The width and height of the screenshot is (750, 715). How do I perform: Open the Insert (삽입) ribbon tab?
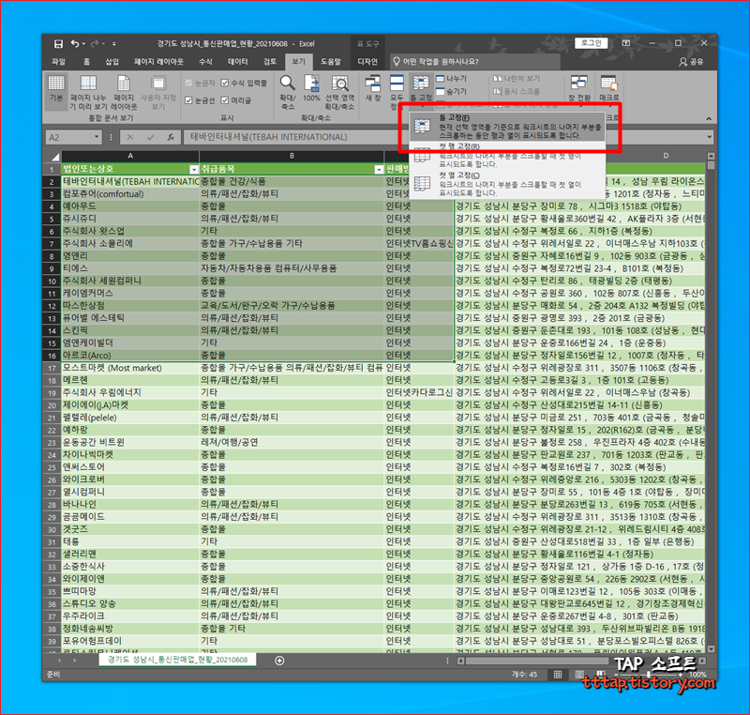tap(112, 62)
